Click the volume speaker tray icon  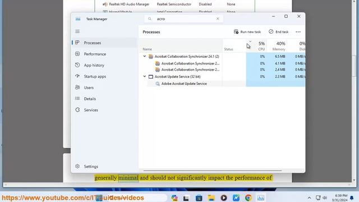[x=325, y=198]
